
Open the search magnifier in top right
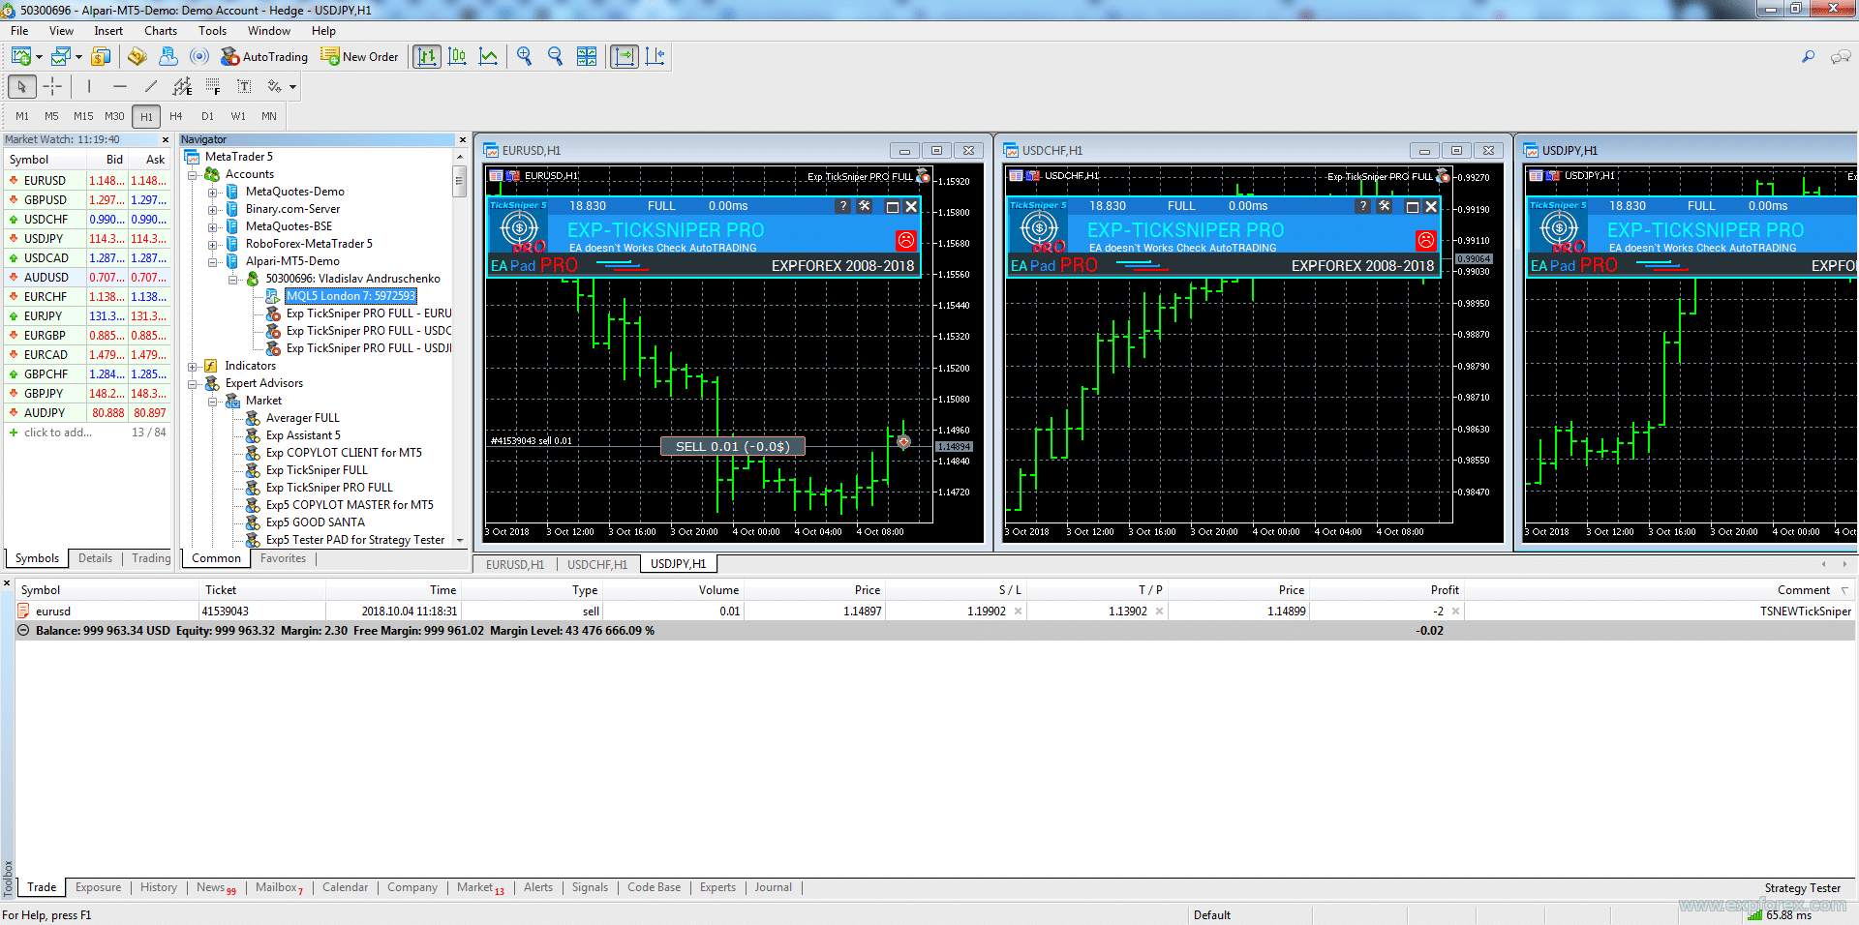(x=1808, y=56)
